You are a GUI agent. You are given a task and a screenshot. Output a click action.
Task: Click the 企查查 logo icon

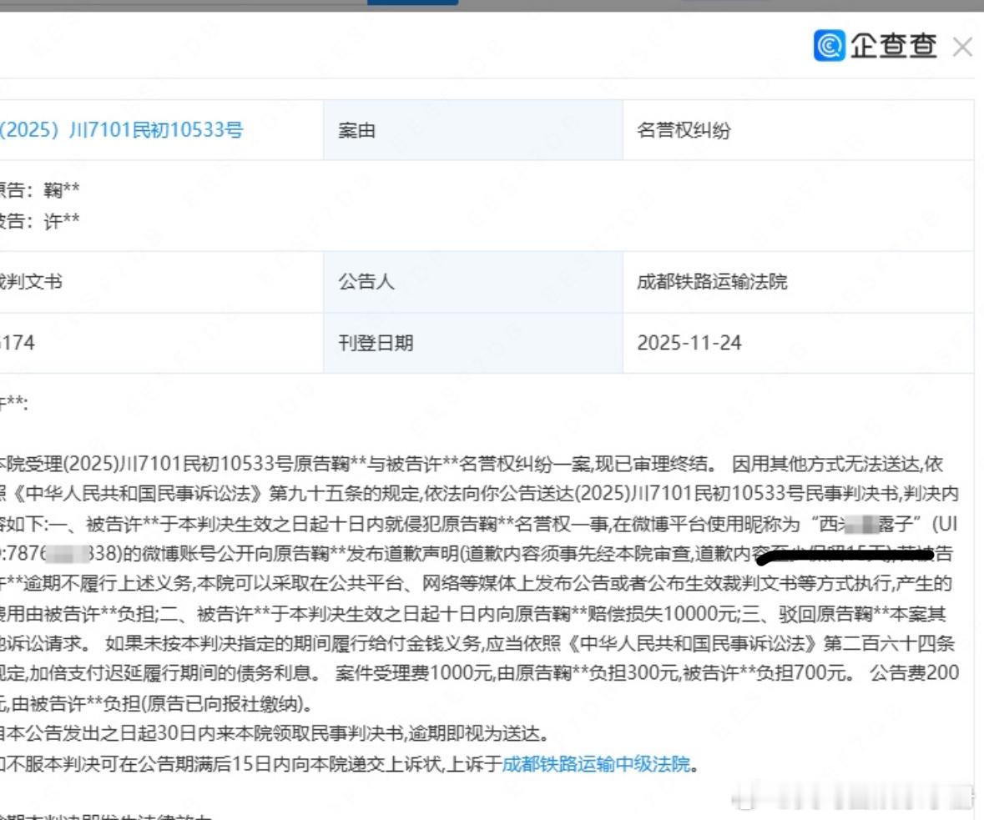pos(829,45)
